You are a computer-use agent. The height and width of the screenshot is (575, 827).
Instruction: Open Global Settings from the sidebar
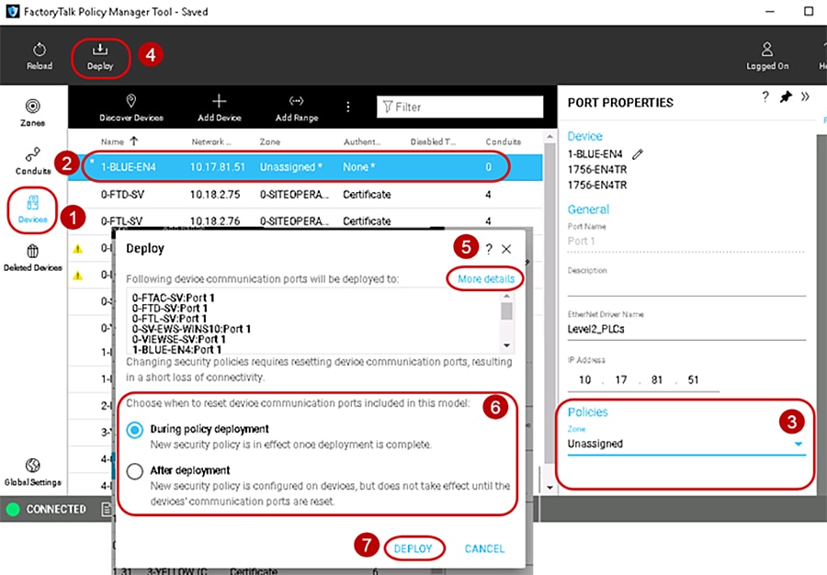click(33, 472)
